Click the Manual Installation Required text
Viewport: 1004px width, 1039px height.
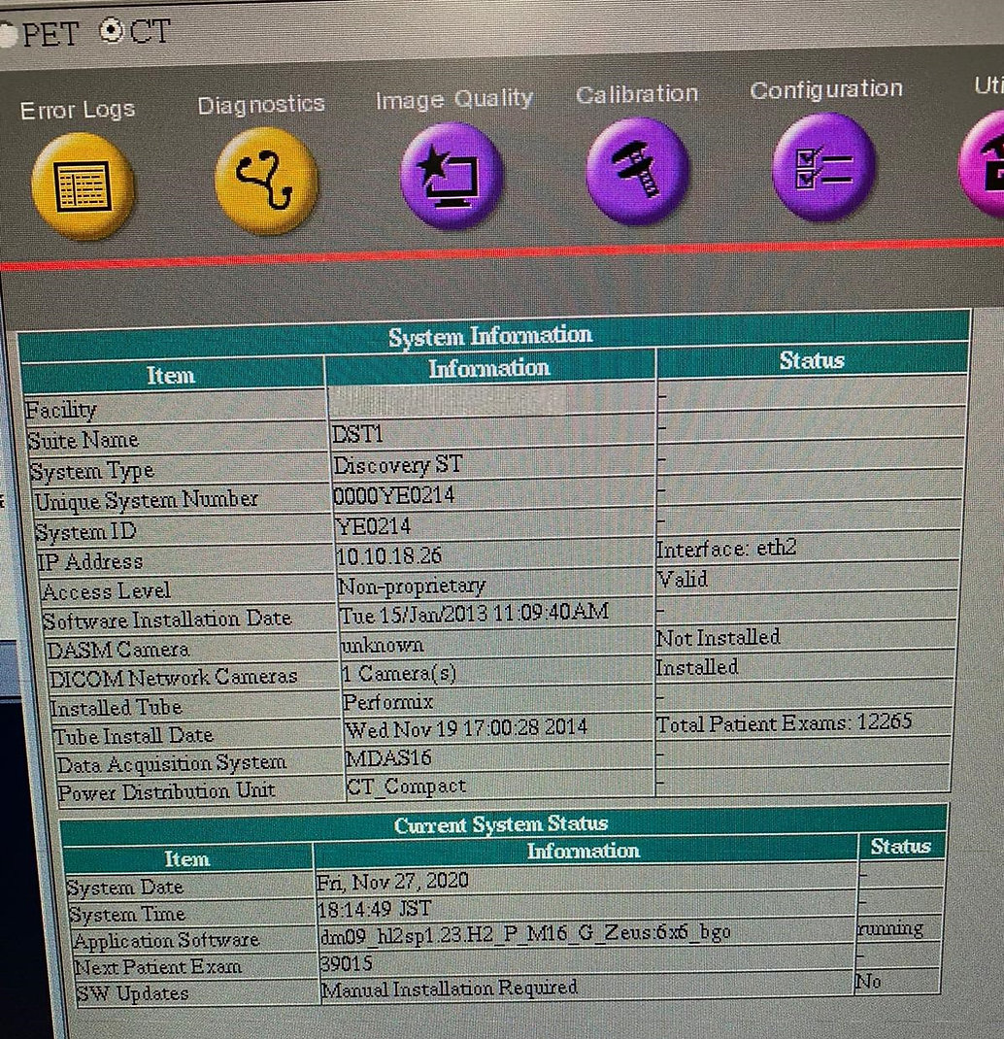point(449,989)
